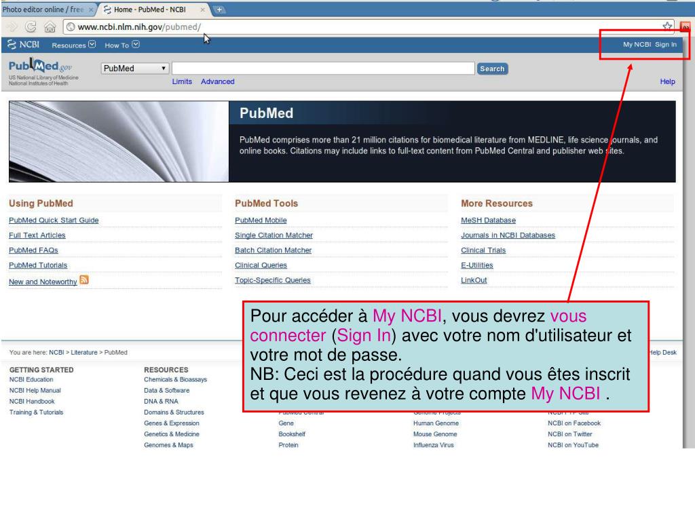Image resolution: width=695 pixels, height=521 pixels.
Task: Open New and Noteworthy link
Action: tap(43, 282)
